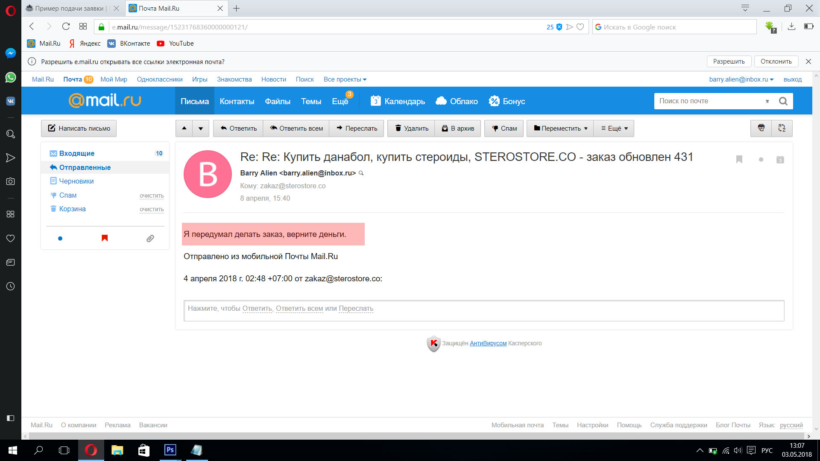Viewport: 820px width, 461px height.
Task: Expand the Переместить dropdown
Action: click(560, 128)
